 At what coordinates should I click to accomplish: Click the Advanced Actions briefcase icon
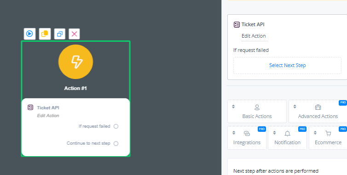318,107
